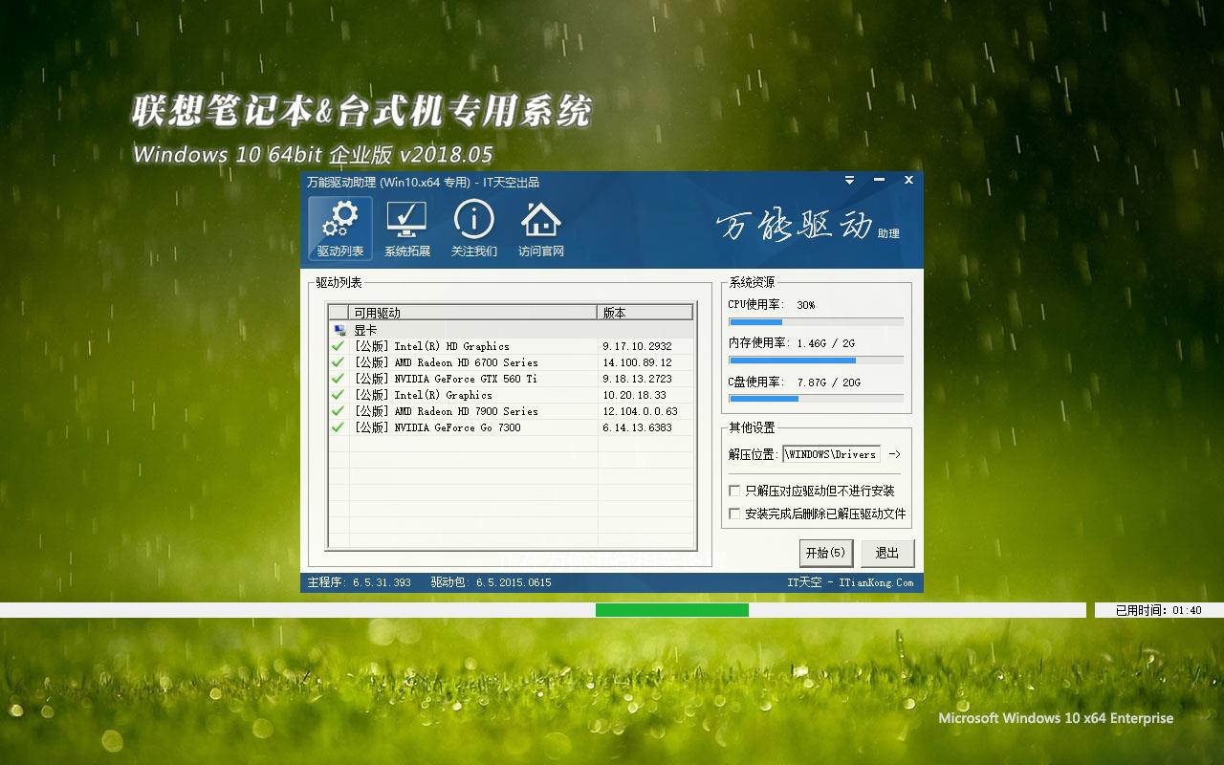Click the green checkmark for NVIDIA GeForce GTX 560 Ti
The width and height of the screenshot is (1224, 765).
click(337, 378)
